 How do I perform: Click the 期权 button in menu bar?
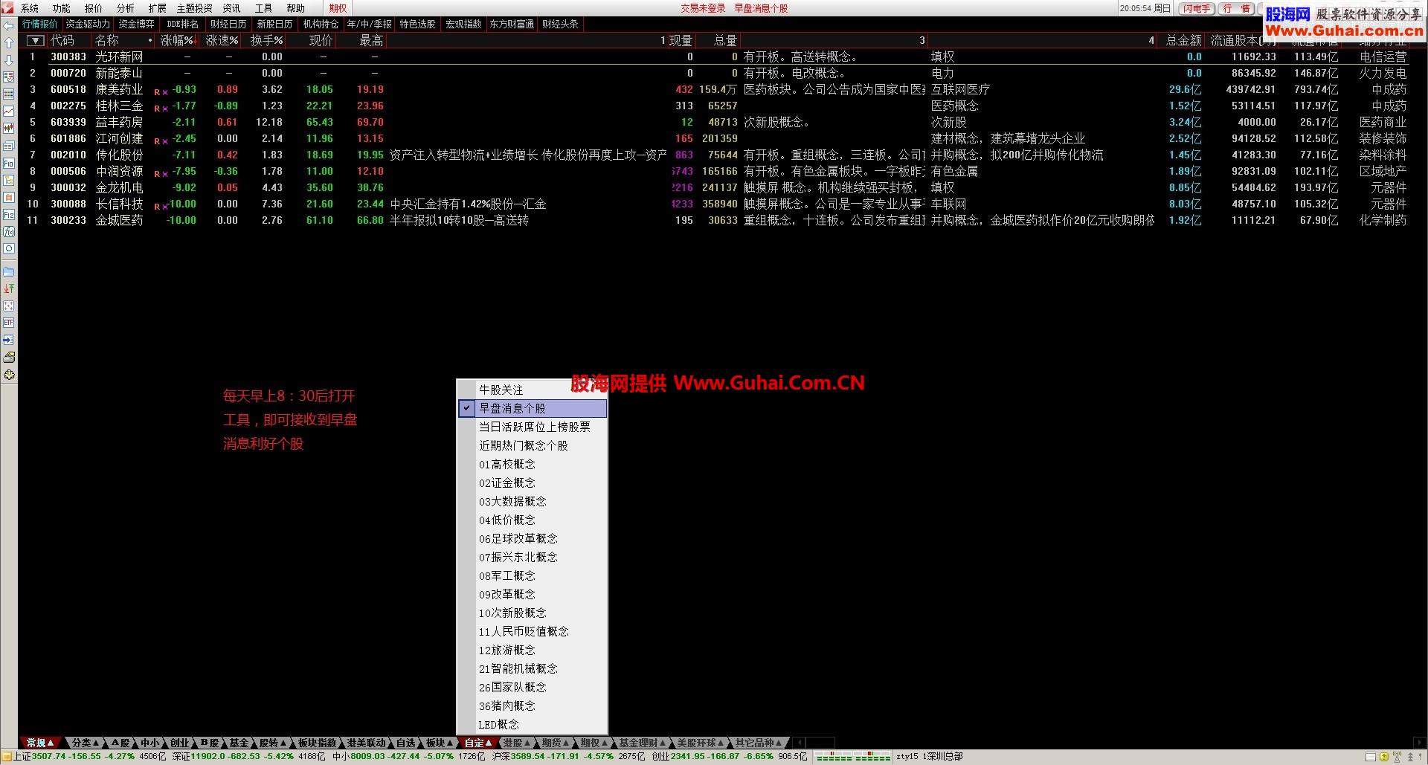tap(338, 8)
